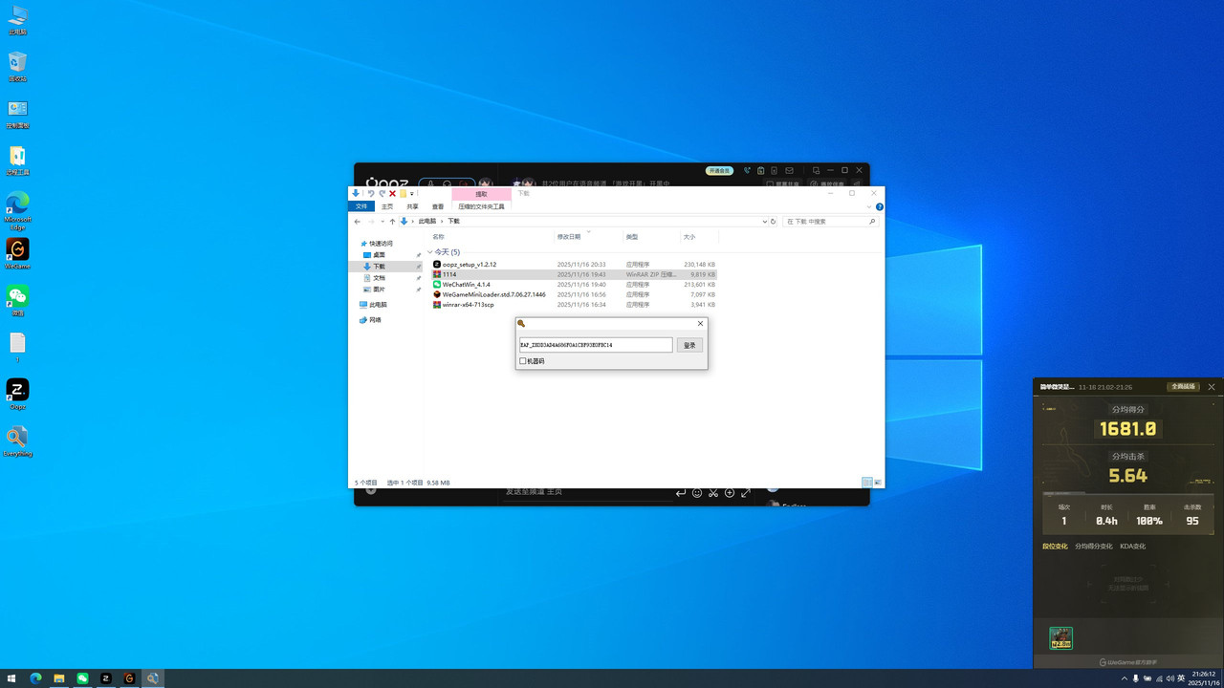Go back with the Explorer back arrow

358,221
